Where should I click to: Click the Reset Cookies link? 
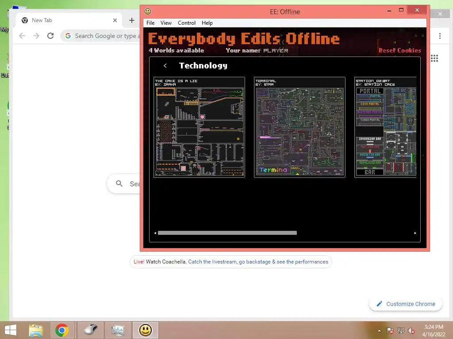pyautogui.click(x=399, y=50)
